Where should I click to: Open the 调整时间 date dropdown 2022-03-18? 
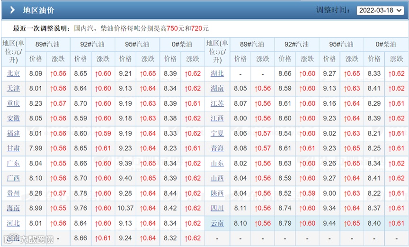[x=380, y=10]
